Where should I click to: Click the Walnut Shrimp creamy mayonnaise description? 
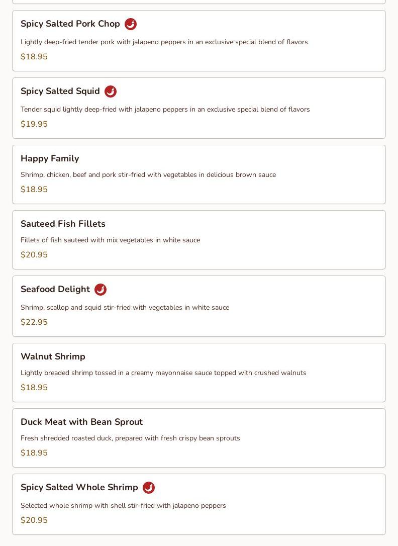tap(163, 373)
